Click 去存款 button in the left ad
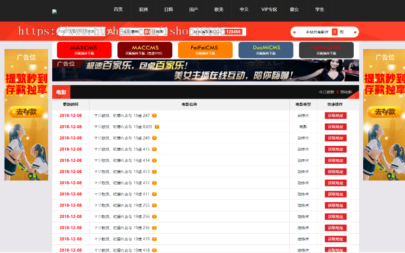This screenshot has height=253, width=405. [x=27, y=112]
